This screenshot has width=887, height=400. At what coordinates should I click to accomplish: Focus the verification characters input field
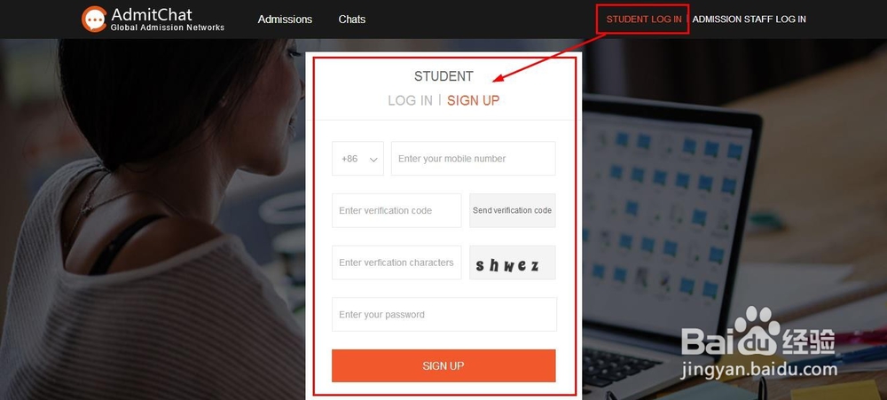pyautogui.click(x=396, y=263)
